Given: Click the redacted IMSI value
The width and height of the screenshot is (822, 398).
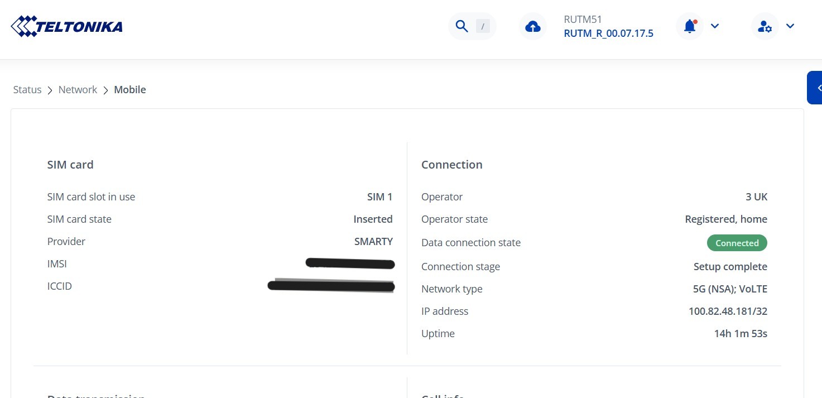Looking at the screenshot, I should (350, 263).
